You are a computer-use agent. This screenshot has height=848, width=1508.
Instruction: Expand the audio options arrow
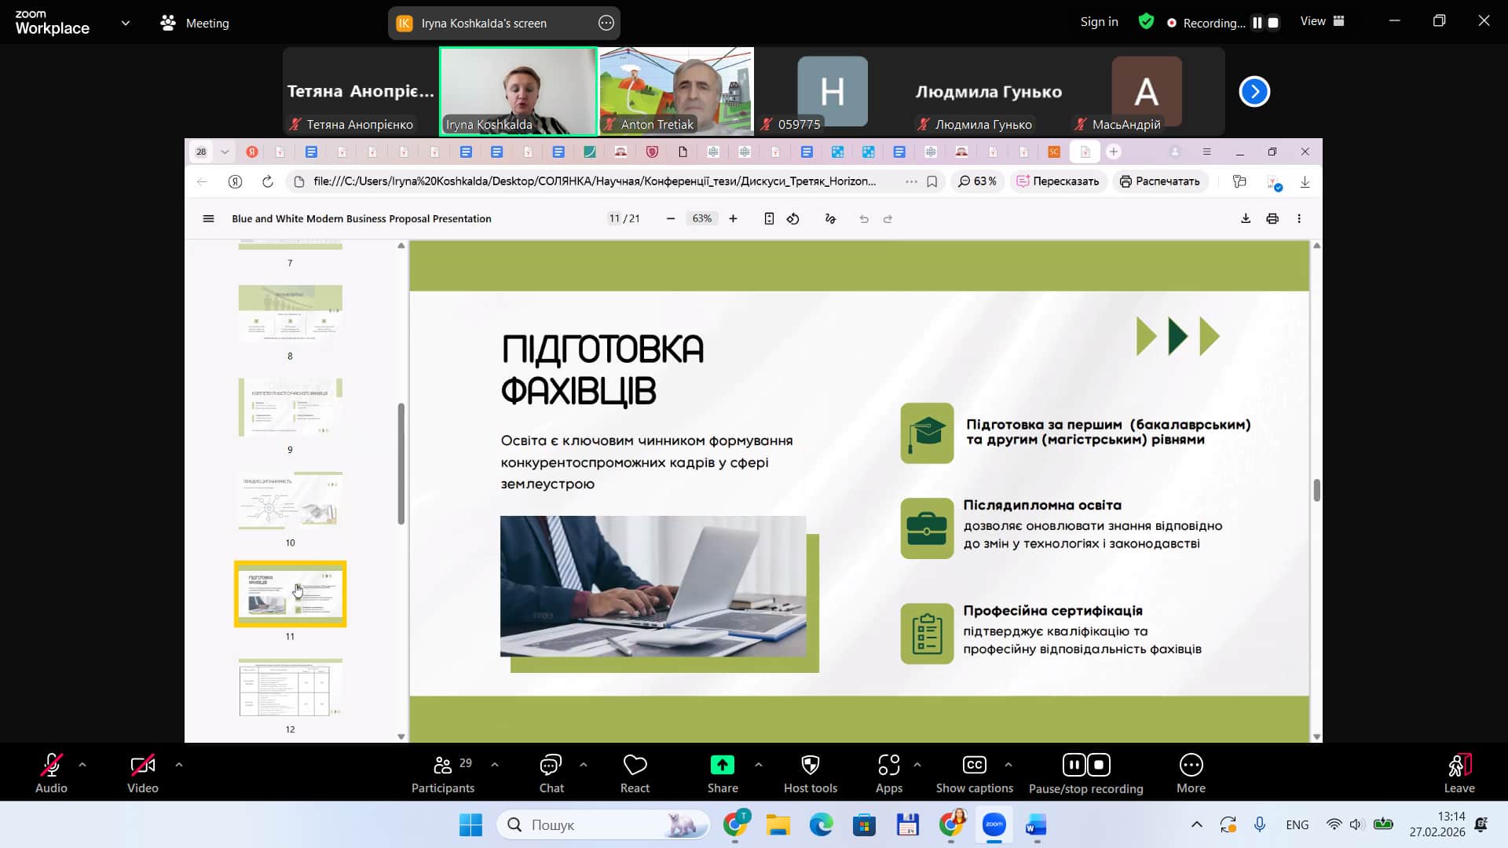[82, 764]
